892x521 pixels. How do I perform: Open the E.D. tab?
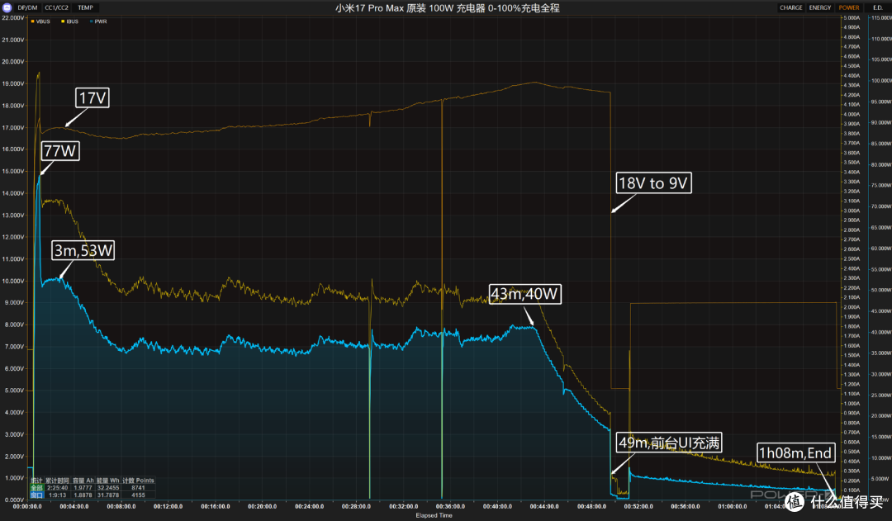pos(877,7)
